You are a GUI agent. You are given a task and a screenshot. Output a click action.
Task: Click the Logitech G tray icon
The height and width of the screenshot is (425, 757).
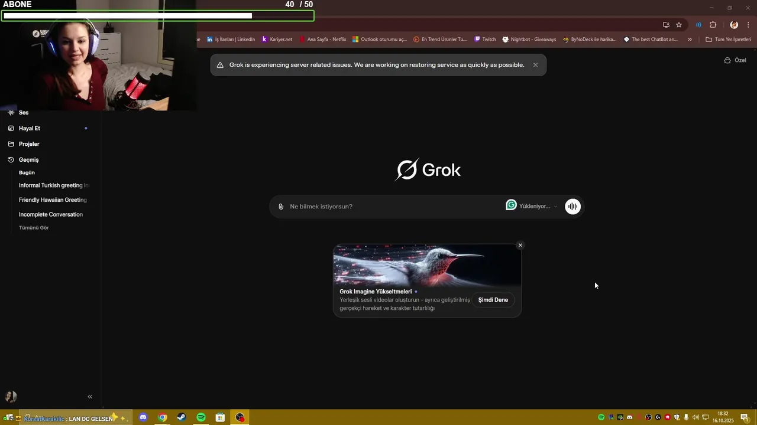tap(658, 417)
